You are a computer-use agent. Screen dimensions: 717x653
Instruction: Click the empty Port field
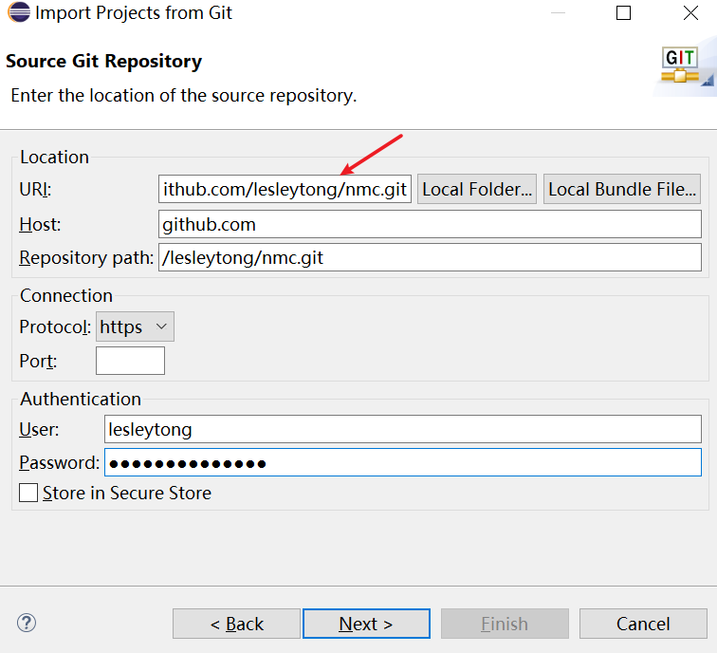pos(130,361)
